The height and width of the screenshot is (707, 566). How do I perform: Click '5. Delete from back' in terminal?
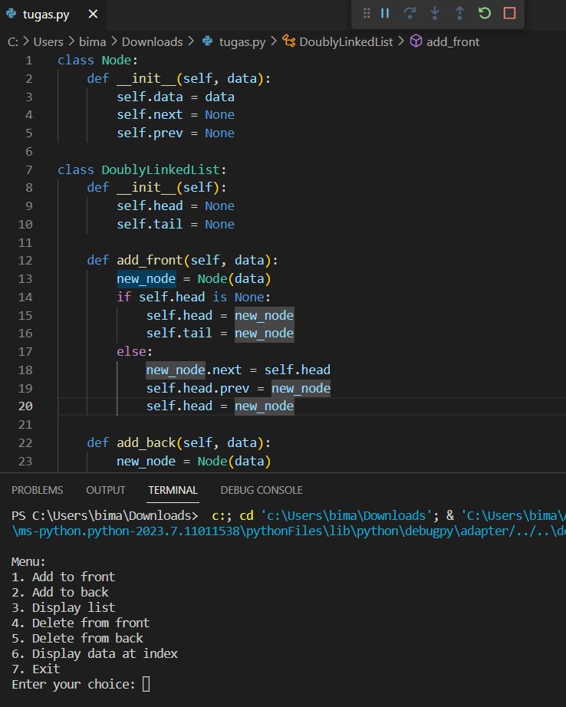click(77, 639)
